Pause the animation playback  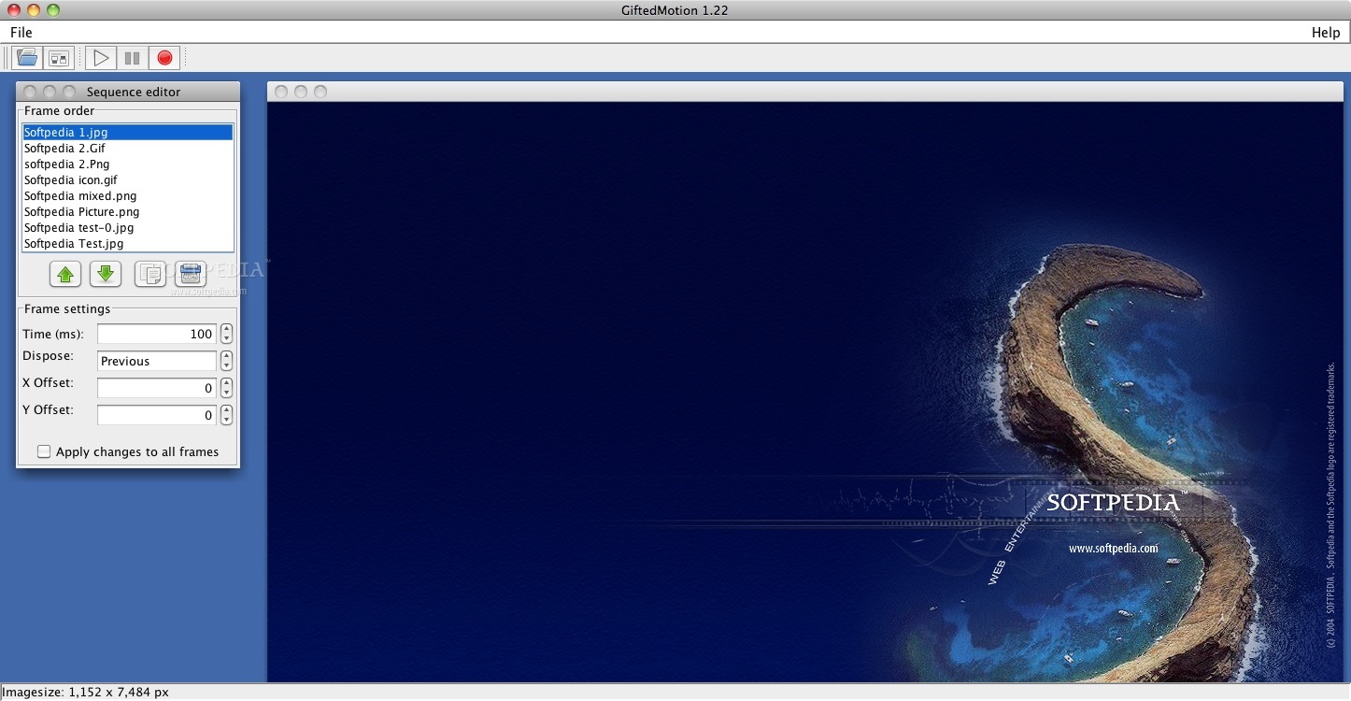(132, 57)
